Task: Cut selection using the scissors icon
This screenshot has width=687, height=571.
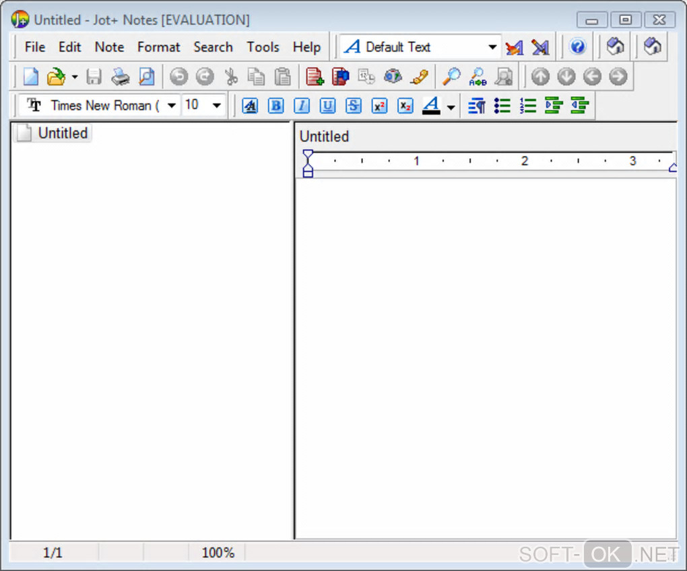Action: pos(231,77)
